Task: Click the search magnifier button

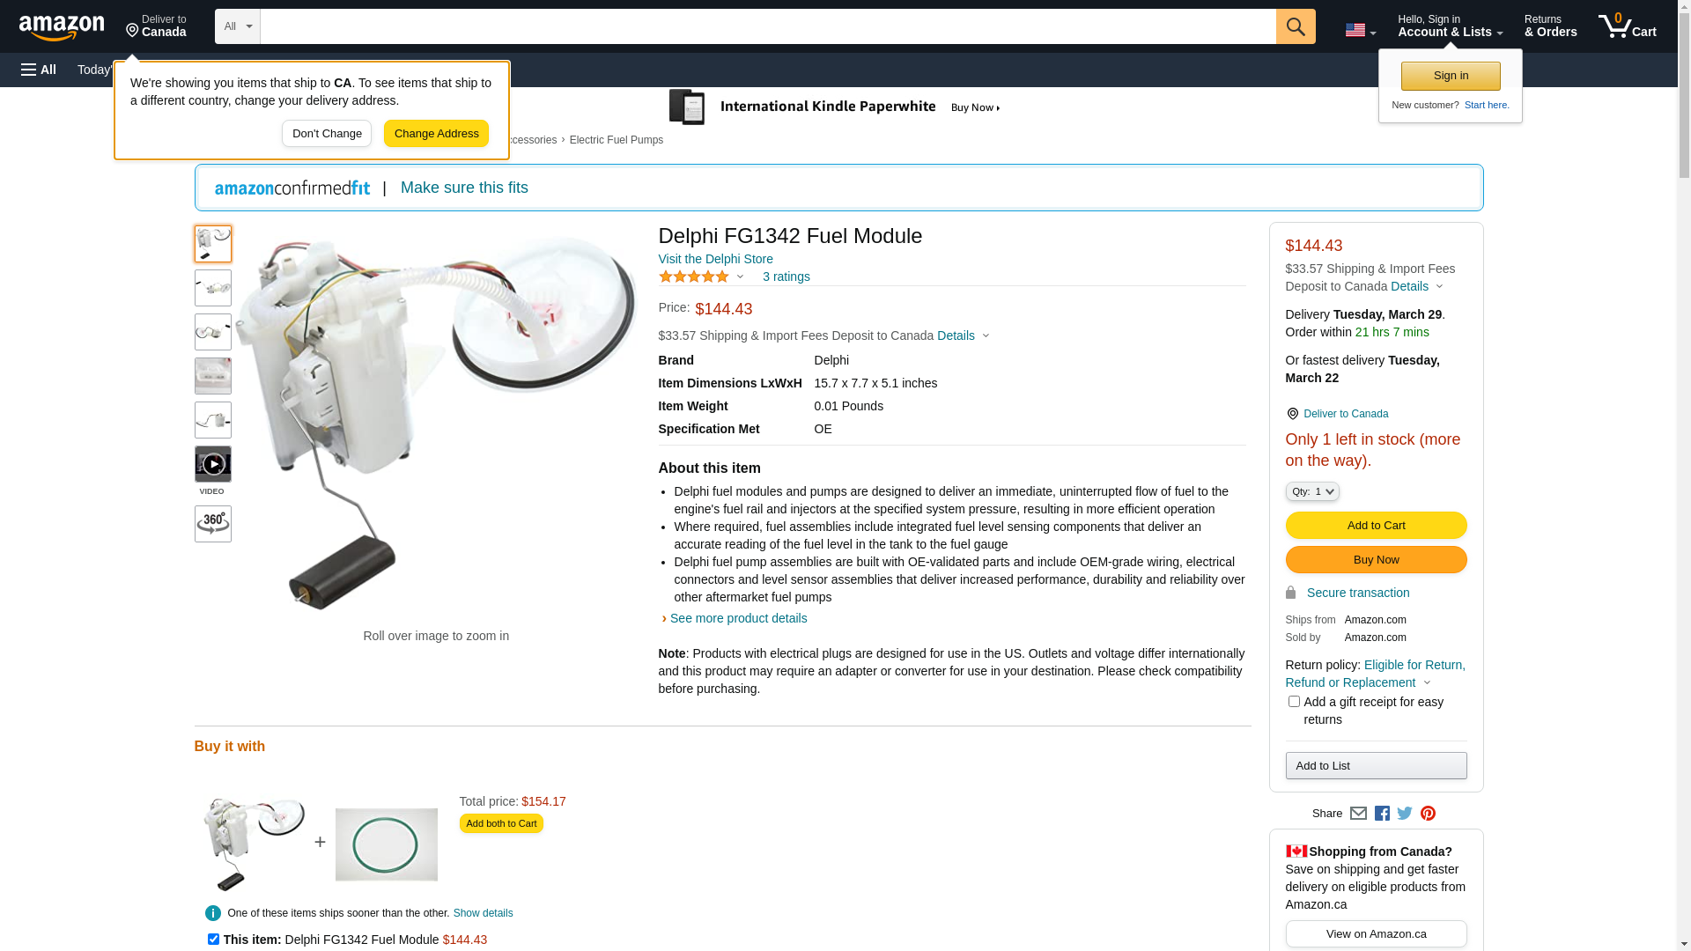Action: pos(1296,26)
